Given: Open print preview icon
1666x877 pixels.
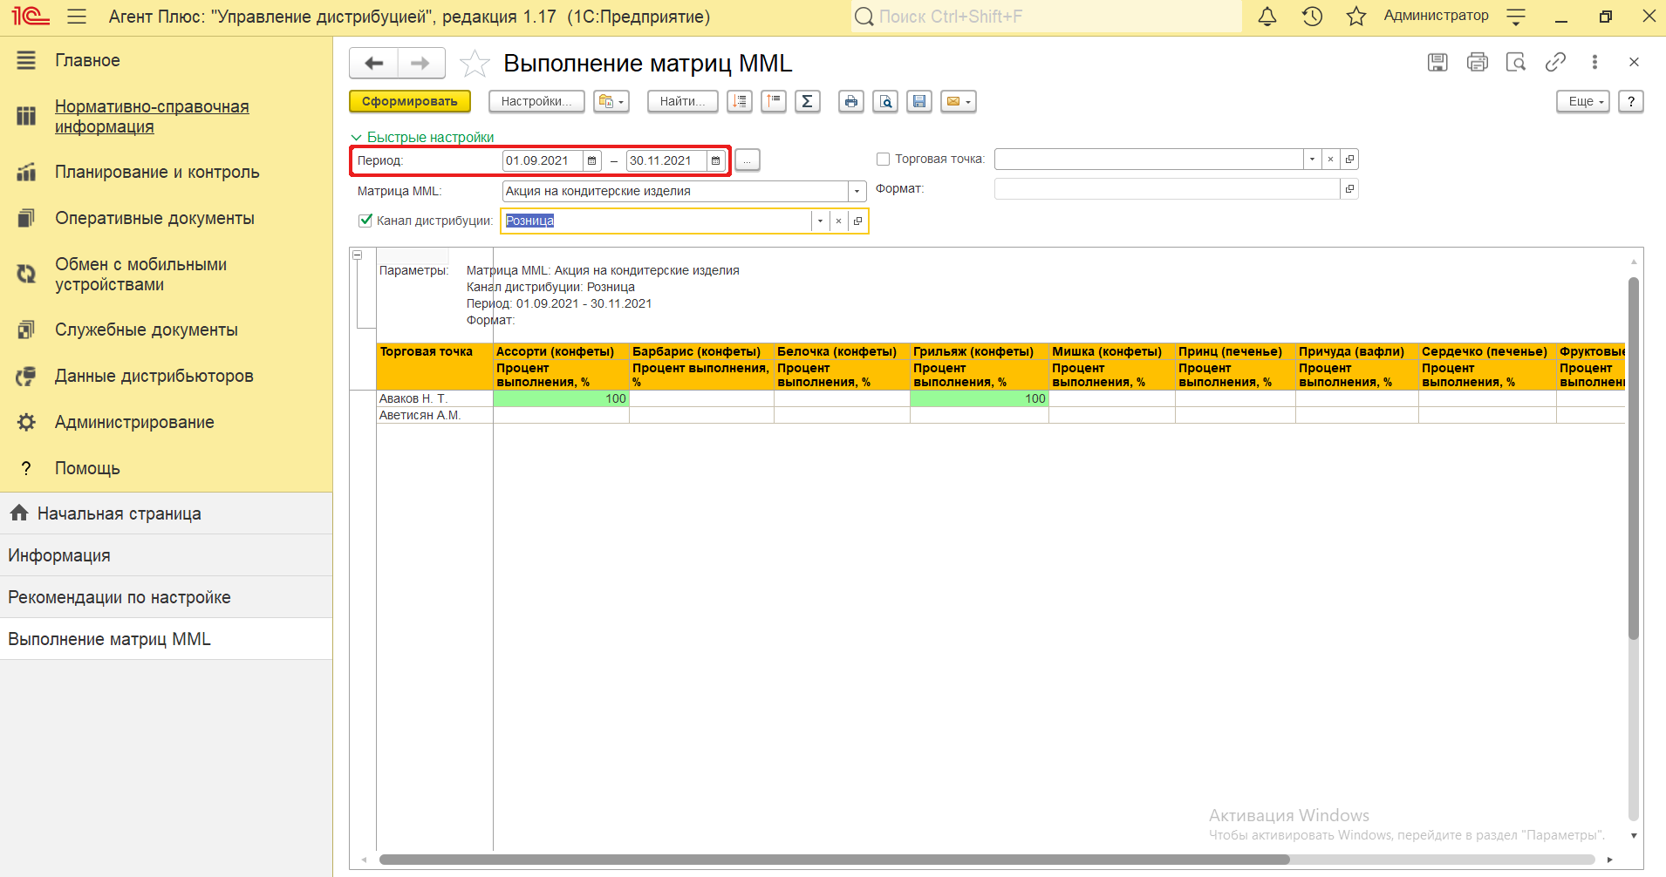Looking at the screenshot, I should 885,101.
